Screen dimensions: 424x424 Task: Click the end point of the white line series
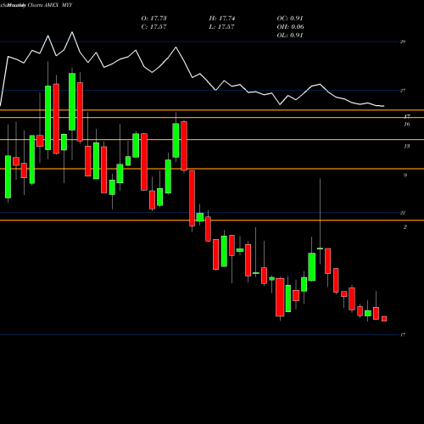tap(384, 106)
